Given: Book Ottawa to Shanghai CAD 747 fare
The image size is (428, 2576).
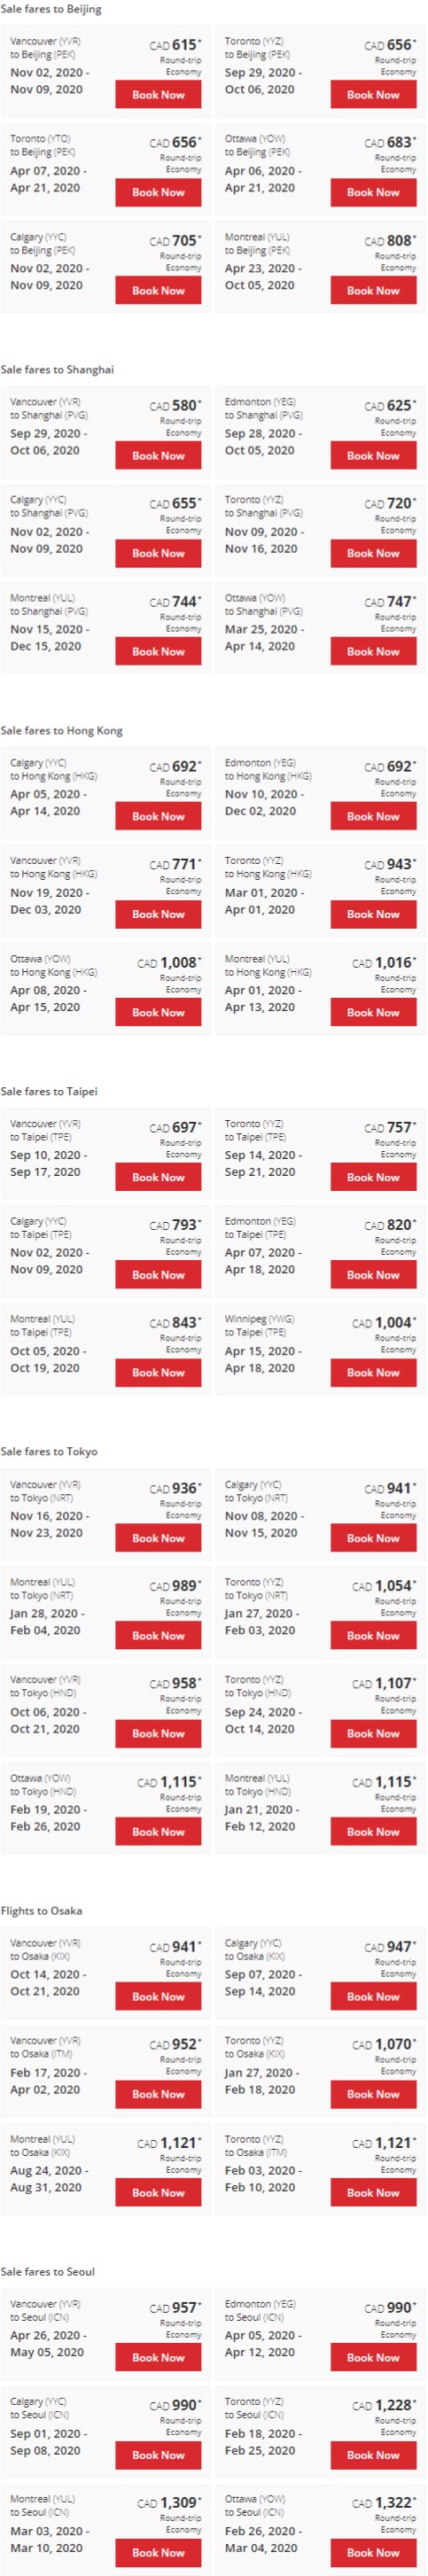Looking at the screenshot, I should 373,652.
